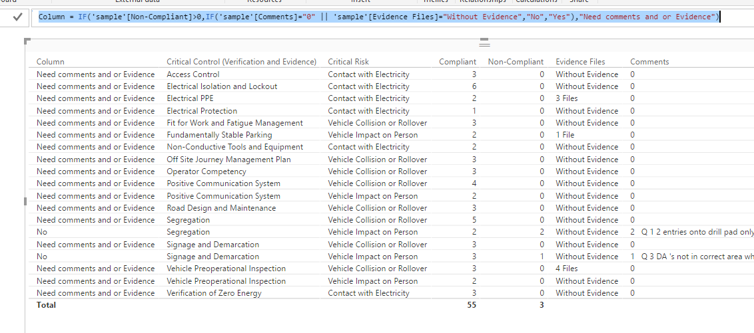Commit the formula with the checkmark icon

click(17, 17)
